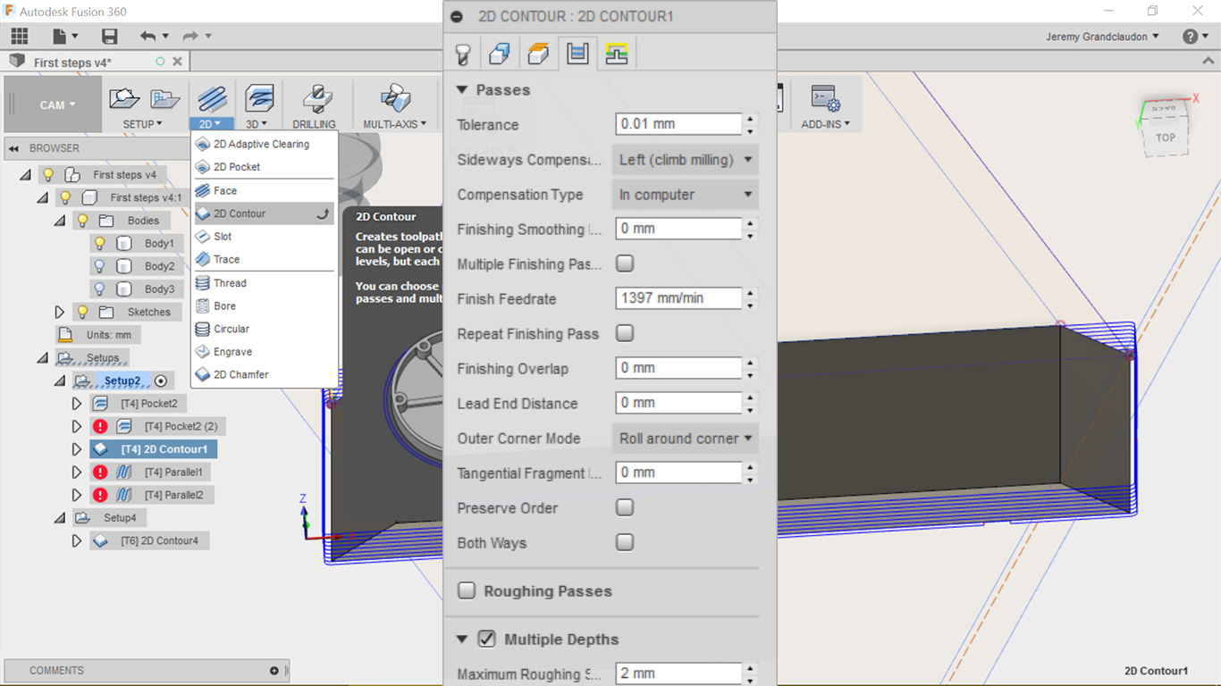
Task: Switch to the Tool tab icon
Action: (462, 54)
